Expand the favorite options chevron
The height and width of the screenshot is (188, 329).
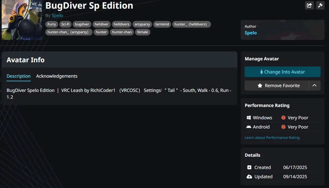click(314, 85)
